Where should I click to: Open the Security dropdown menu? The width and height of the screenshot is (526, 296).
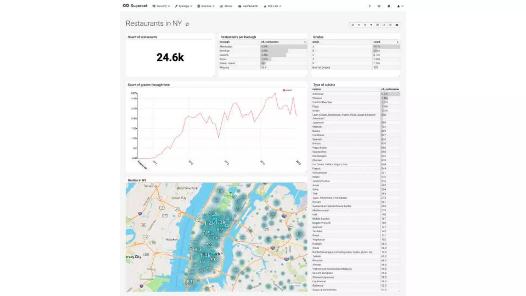click(x=161, y=6)
